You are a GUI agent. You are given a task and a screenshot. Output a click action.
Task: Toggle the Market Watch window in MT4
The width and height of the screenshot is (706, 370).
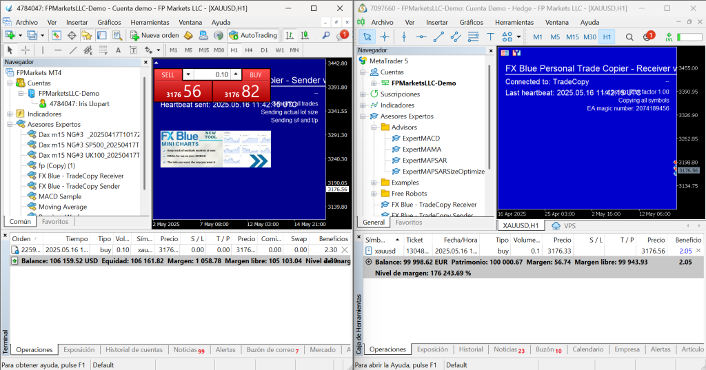point(57,35)
